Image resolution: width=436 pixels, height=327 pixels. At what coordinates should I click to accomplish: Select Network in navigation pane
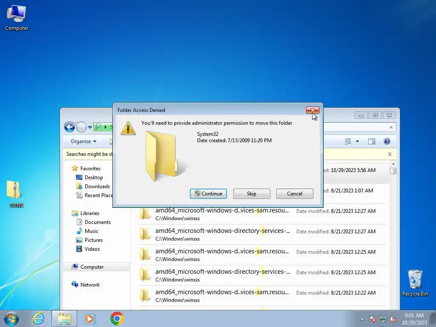90,285
